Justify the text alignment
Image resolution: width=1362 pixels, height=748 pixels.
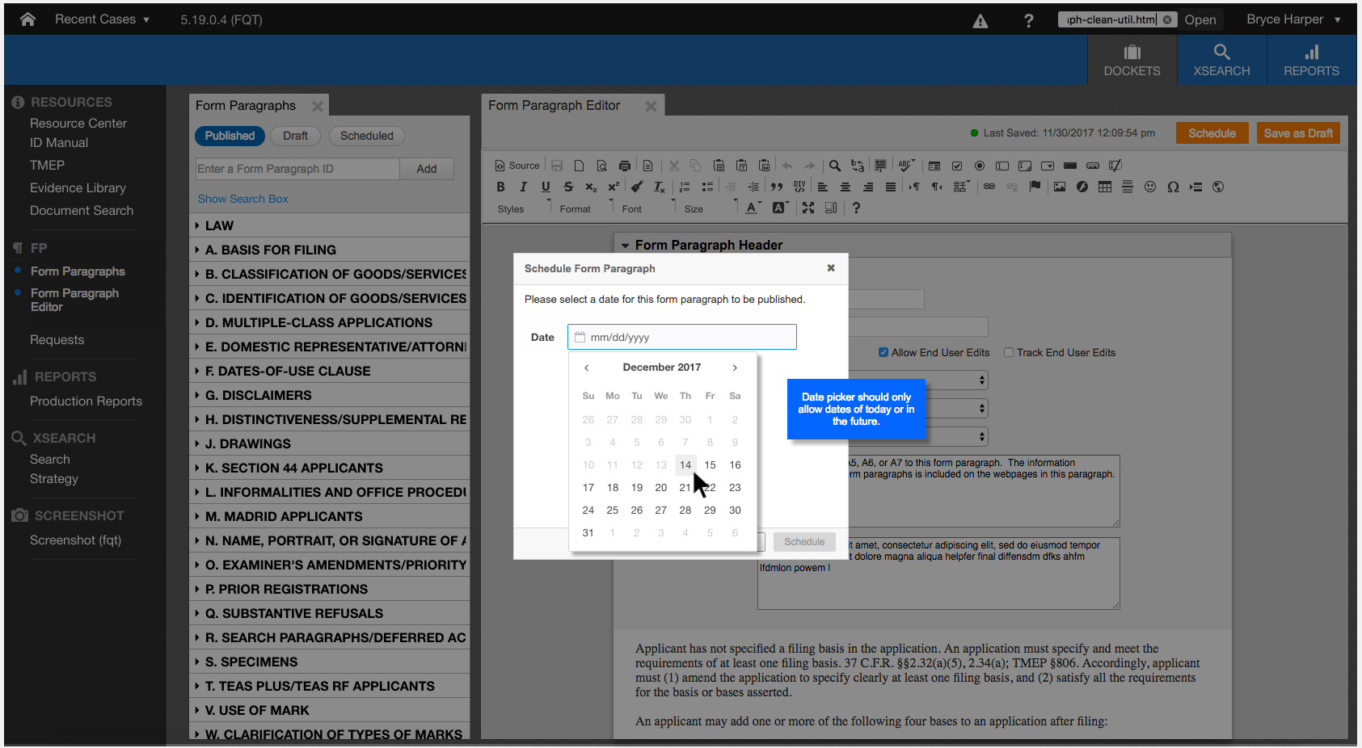click(x=890, y=187)
